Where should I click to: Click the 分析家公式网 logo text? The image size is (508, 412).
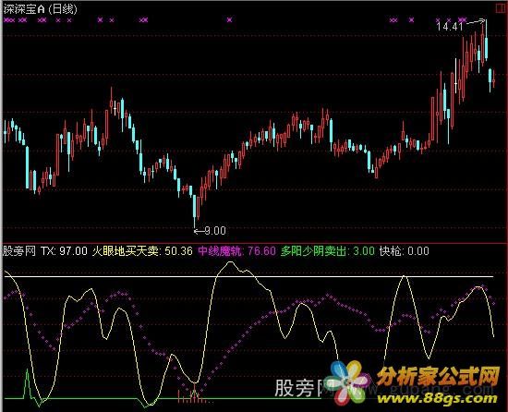point(438,377)
